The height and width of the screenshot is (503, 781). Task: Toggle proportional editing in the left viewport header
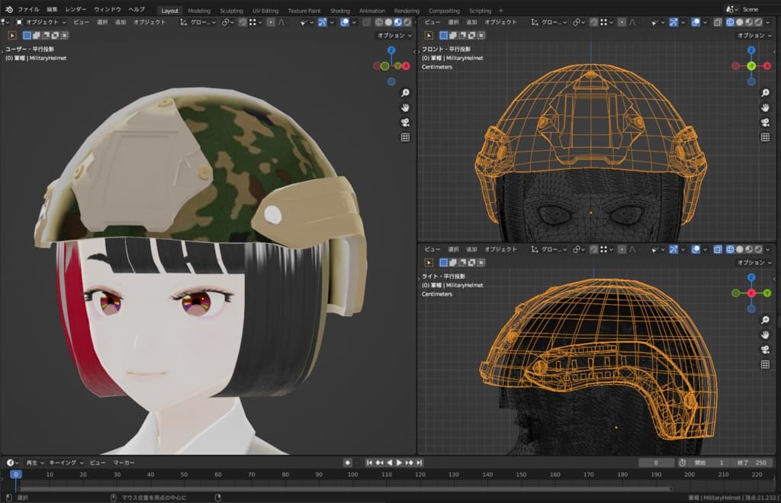pyautogui.click(x=272, y=23)
